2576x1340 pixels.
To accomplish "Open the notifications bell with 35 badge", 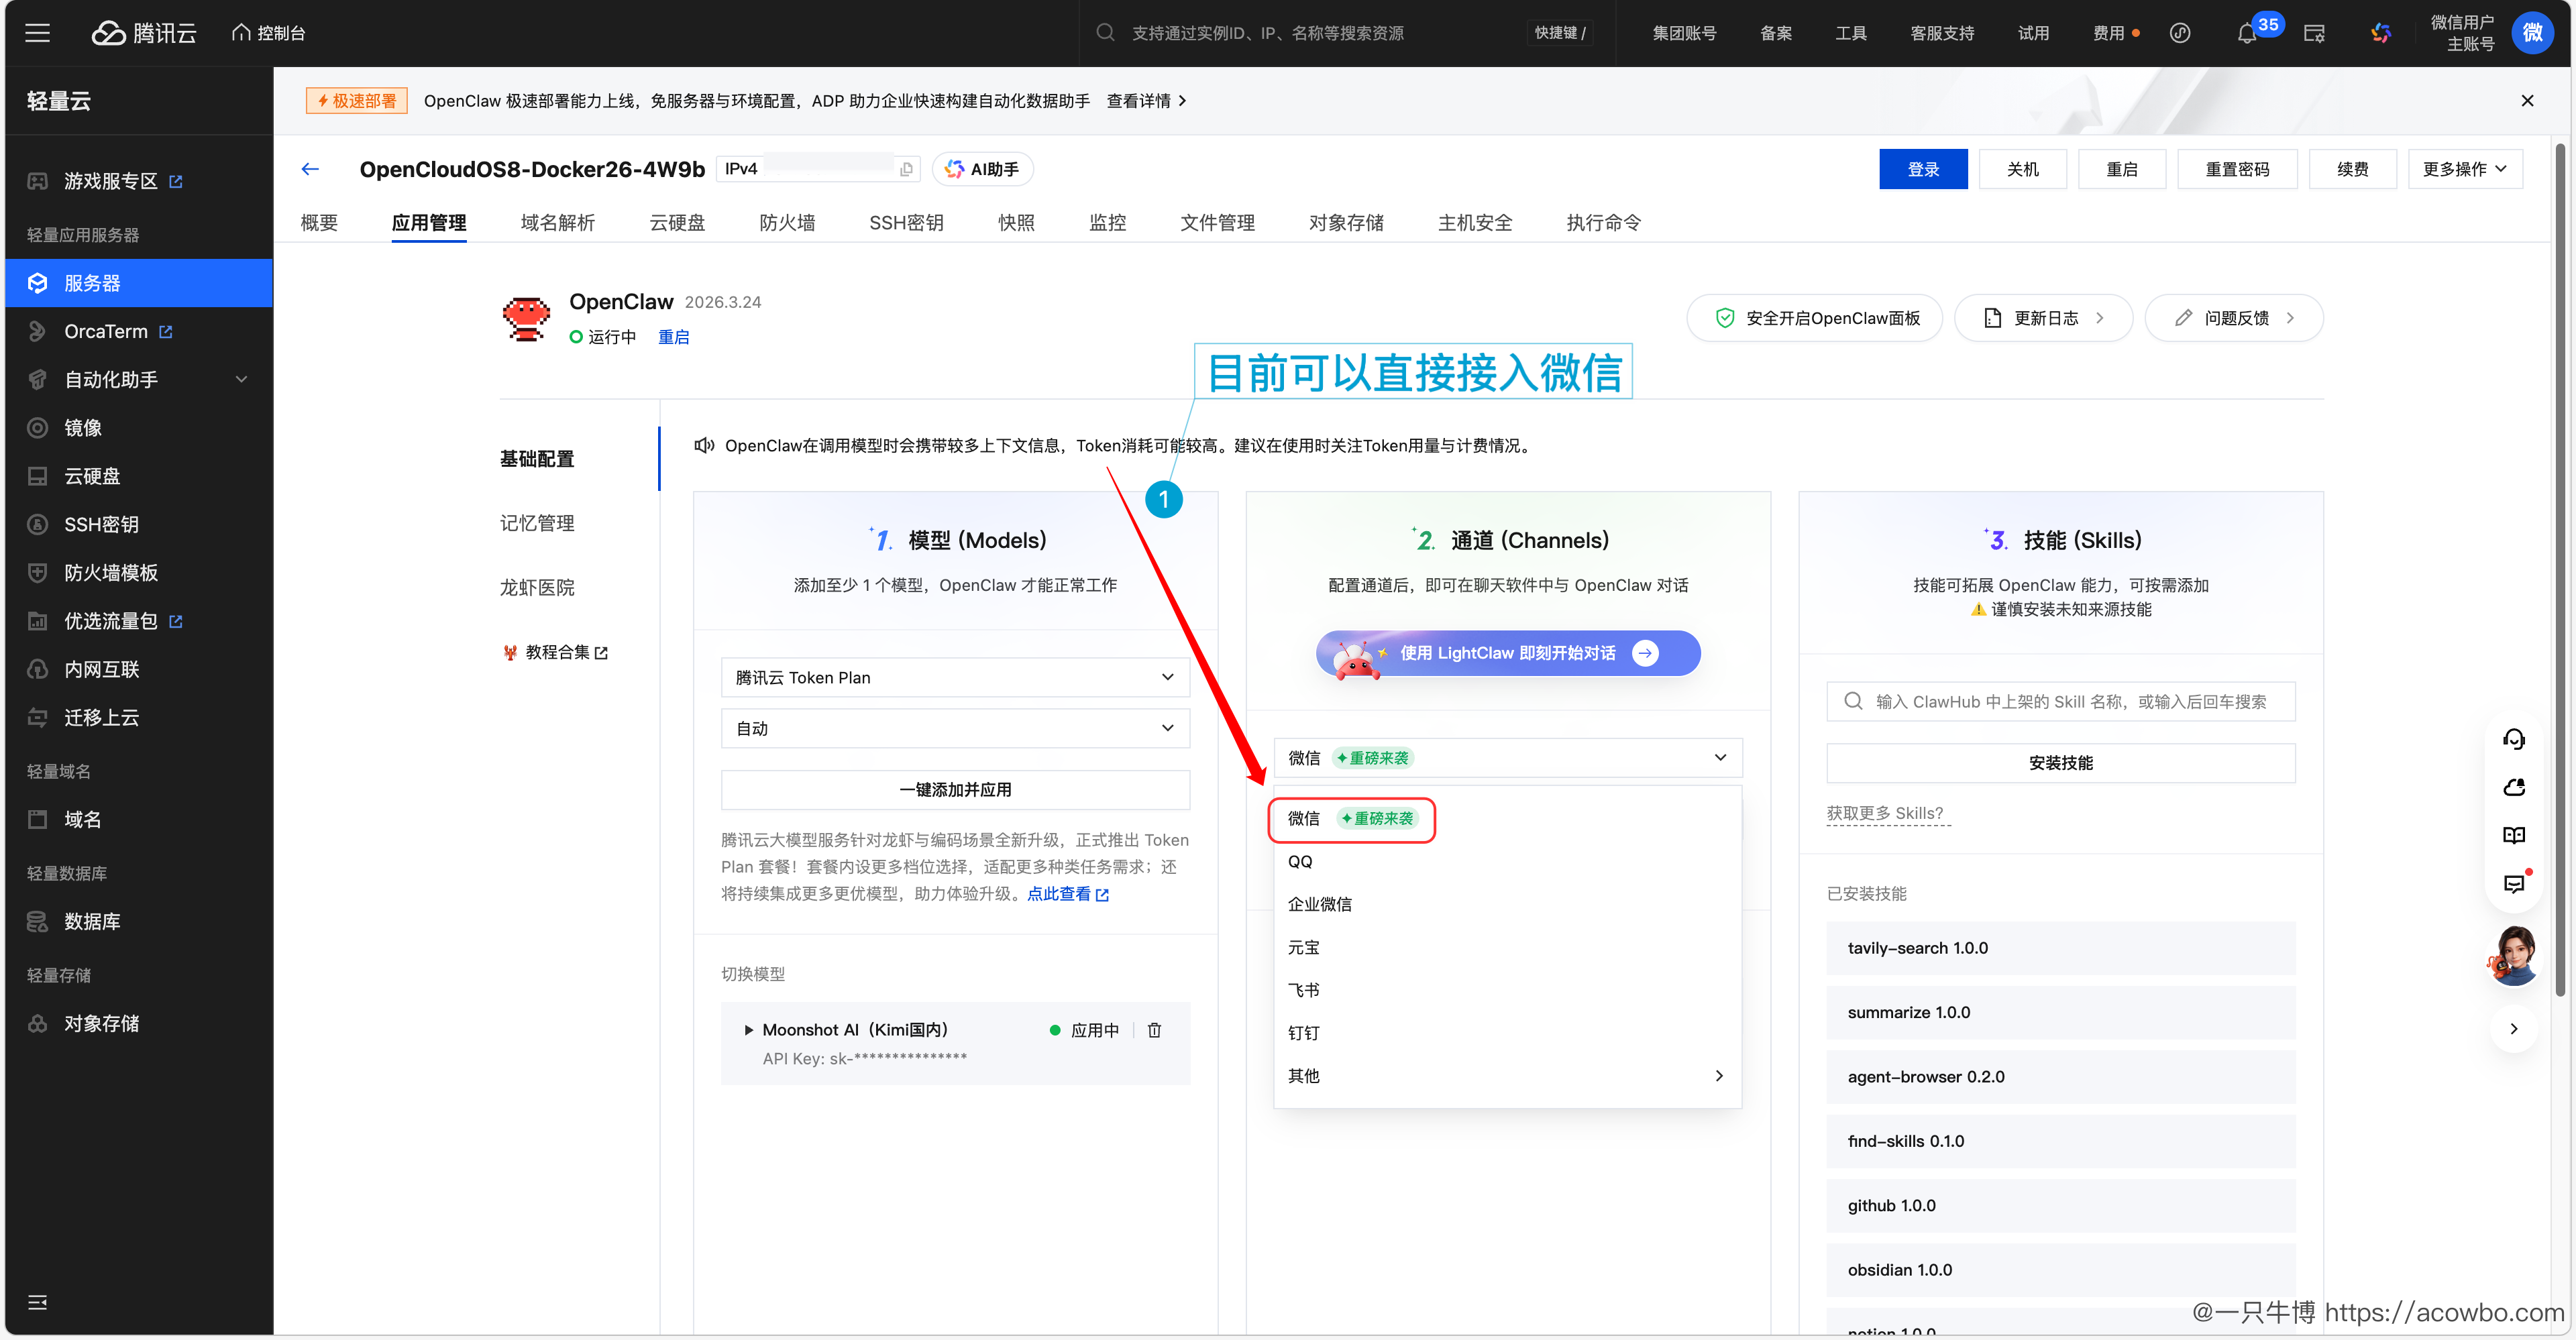I will coord(2246,33).
